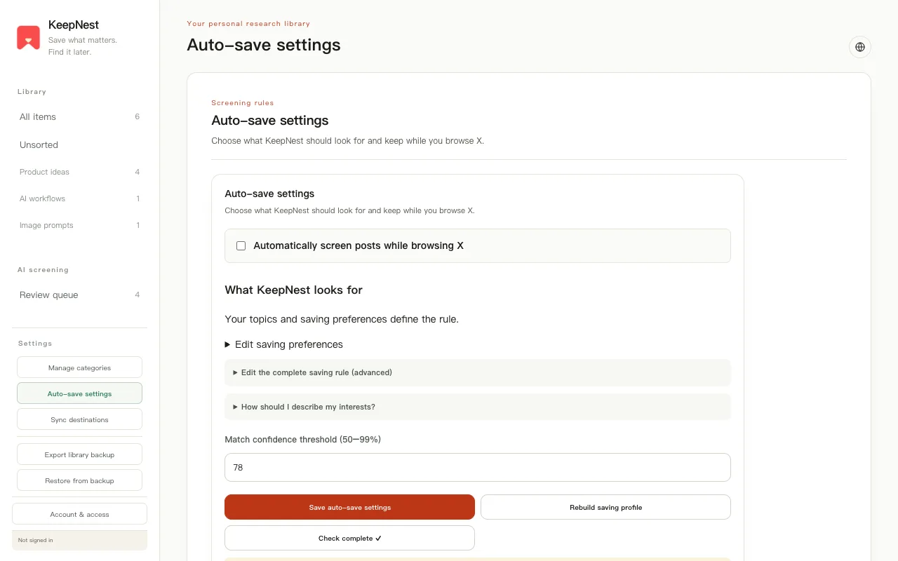Open Sync destinations settings
This screenshot has width=898, height=561.
pyautogui.click(x=79, y=419)
